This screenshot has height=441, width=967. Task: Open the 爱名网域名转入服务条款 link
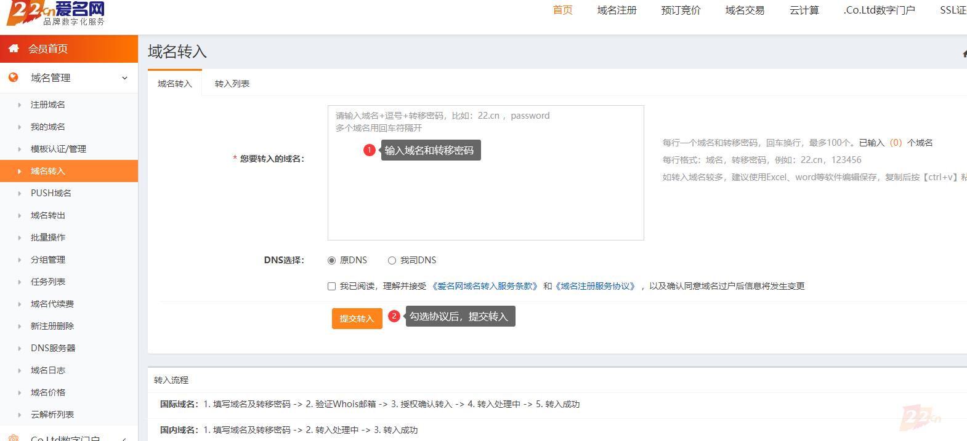(485, 286)
